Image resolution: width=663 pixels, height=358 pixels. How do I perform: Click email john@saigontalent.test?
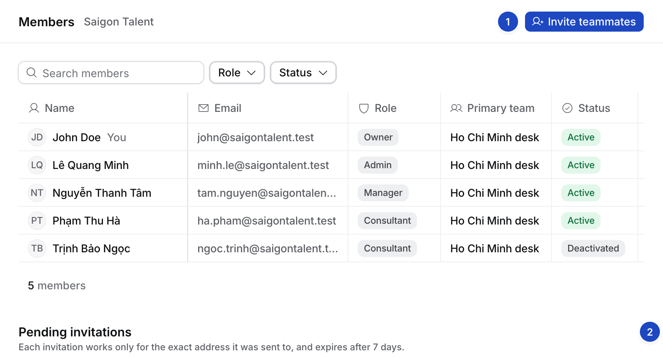(256, 137)
